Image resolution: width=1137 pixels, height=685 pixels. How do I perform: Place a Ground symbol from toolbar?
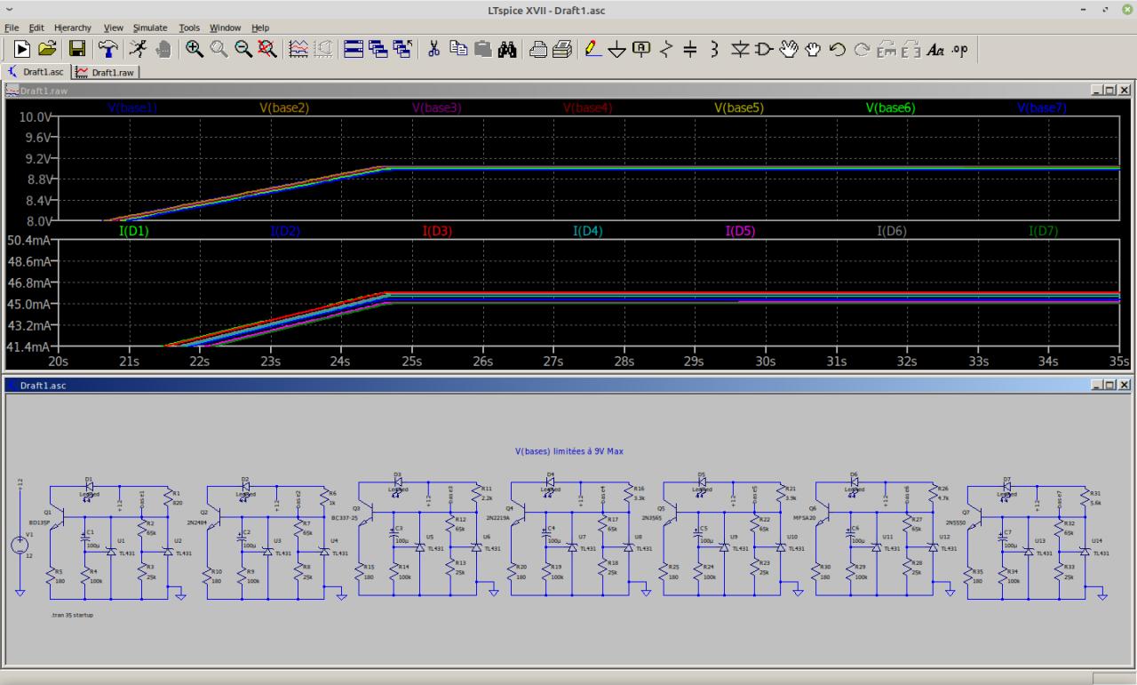pos(617,50)
